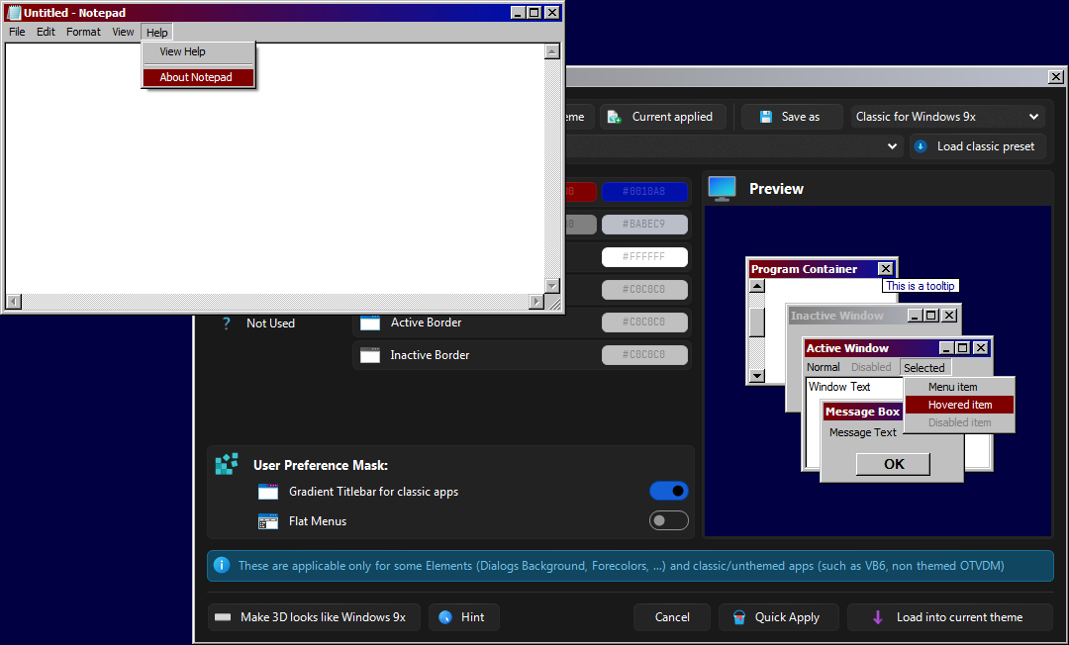Viewport: 1069px width, 645px height.
Task: Click the Save as floppy disk icon
Action: click(x=765, y=117)
